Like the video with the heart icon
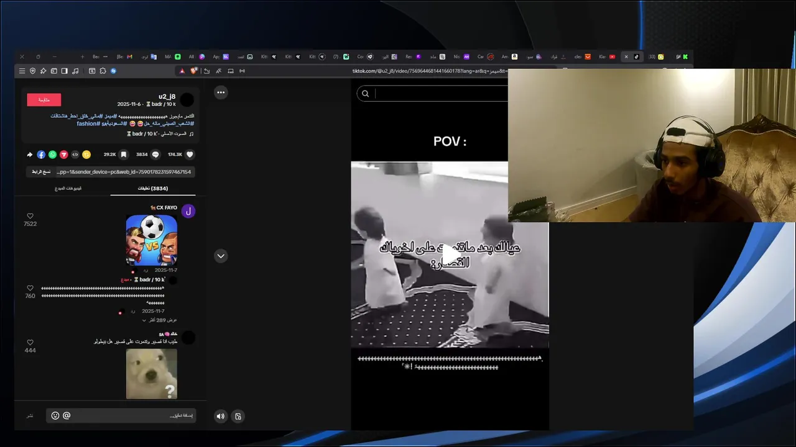796x447 pixels. pyautogui.click(x=190, y=155)
